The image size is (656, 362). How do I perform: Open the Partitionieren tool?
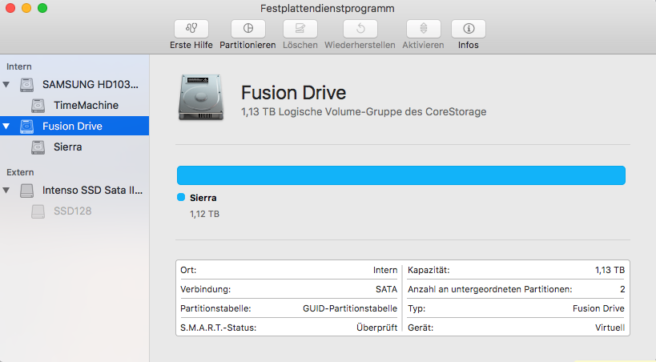pyautogui.click(x=248, y=29)
